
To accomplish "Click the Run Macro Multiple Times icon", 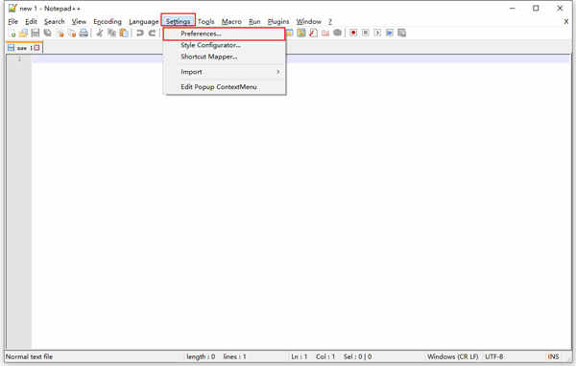I will tap(390, 34).
